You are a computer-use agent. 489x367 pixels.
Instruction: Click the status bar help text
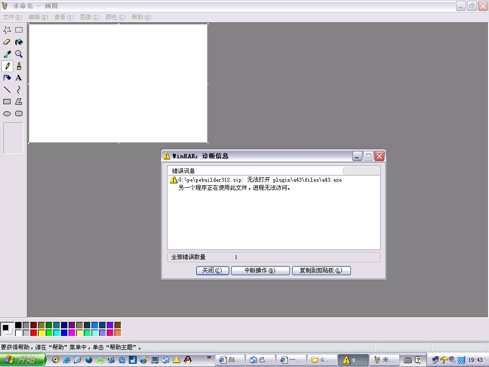tap(71, 347)
